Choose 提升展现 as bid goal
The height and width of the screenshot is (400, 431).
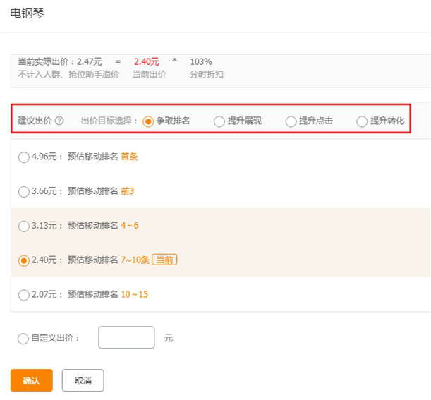[219, 121]
